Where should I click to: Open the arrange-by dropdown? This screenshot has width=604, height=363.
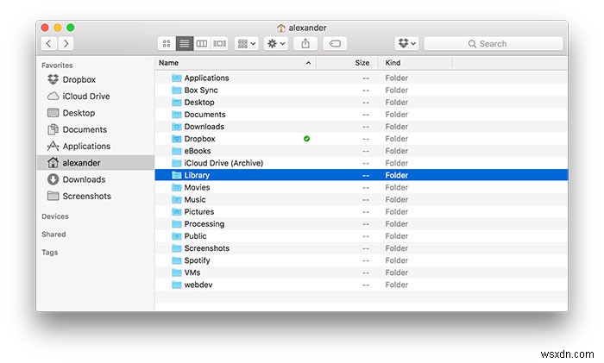pyautogui.click(x=247, y=43)
